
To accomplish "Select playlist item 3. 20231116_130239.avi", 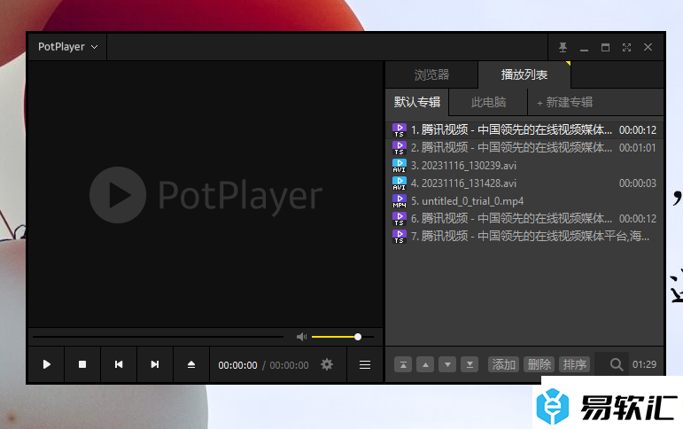I will pos(524,166).
